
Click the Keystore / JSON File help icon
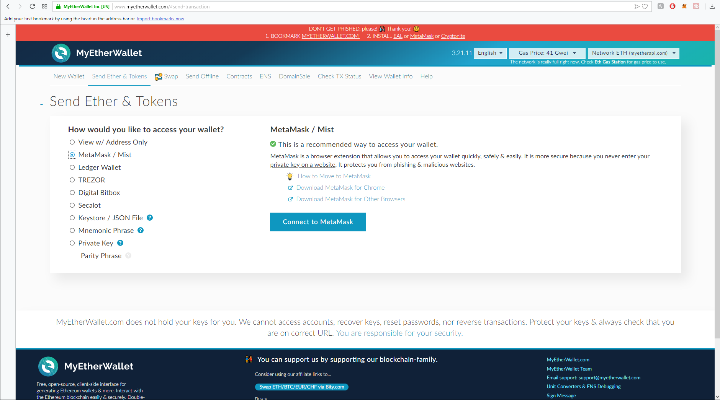click(150, 218)
